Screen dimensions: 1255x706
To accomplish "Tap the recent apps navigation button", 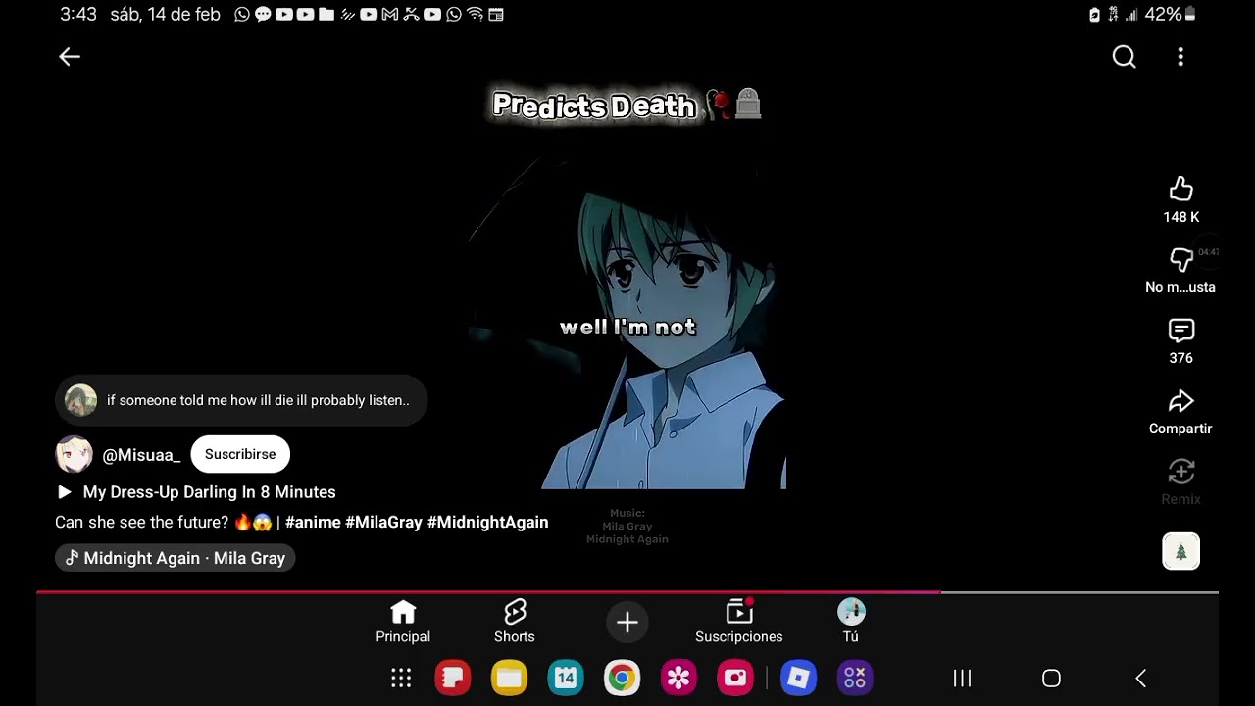I will tap(963, 679).
